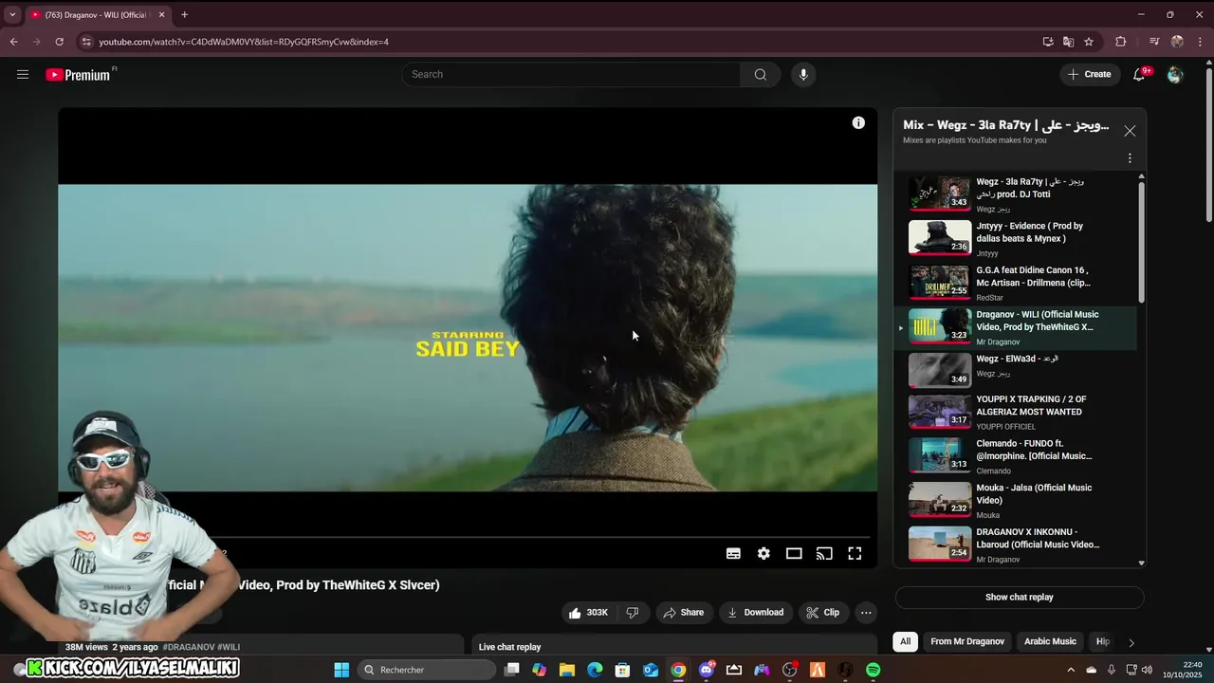Viewport: 1214px width, 683px height.
Task: Go to YouTube Premium home logo
Action: (79, 75)
